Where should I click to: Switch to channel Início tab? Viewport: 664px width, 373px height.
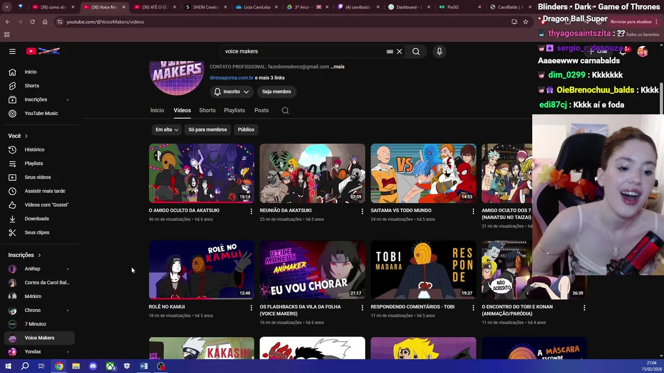pos(157,110)
